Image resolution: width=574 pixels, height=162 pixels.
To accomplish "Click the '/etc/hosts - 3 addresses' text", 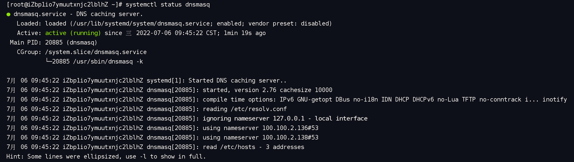I will [x=262, y=147].
